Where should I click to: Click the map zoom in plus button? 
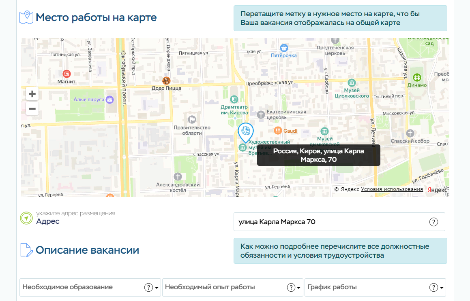pos(32,94)
